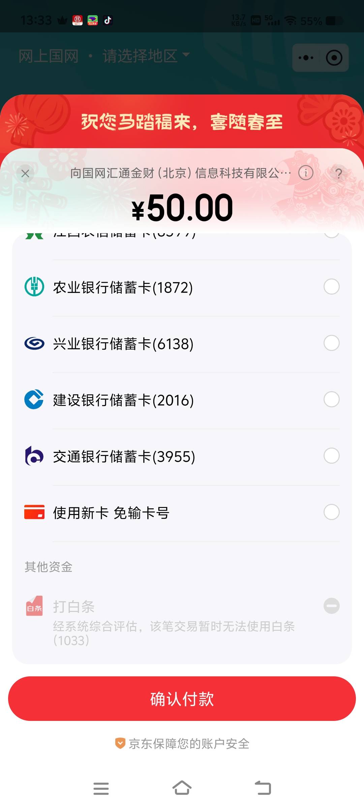The image size is (364, 810).
Task: Open help question mark icon
Action: (x=339, y=174)
